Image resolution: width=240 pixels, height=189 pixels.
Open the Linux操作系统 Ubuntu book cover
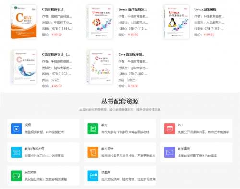100,22
